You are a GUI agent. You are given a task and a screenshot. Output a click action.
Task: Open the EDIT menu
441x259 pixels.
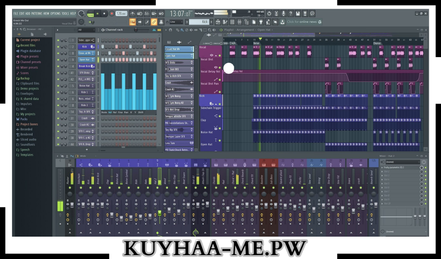pyautogui.click(x=22, y=13)
